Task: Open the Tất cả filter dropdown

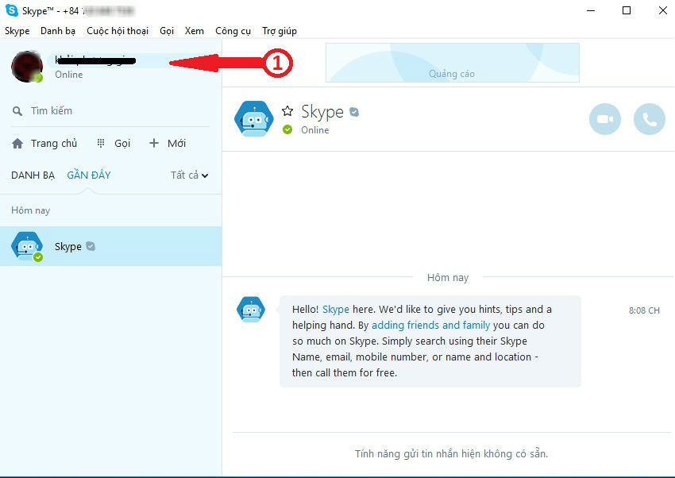Action: point(188,175)
